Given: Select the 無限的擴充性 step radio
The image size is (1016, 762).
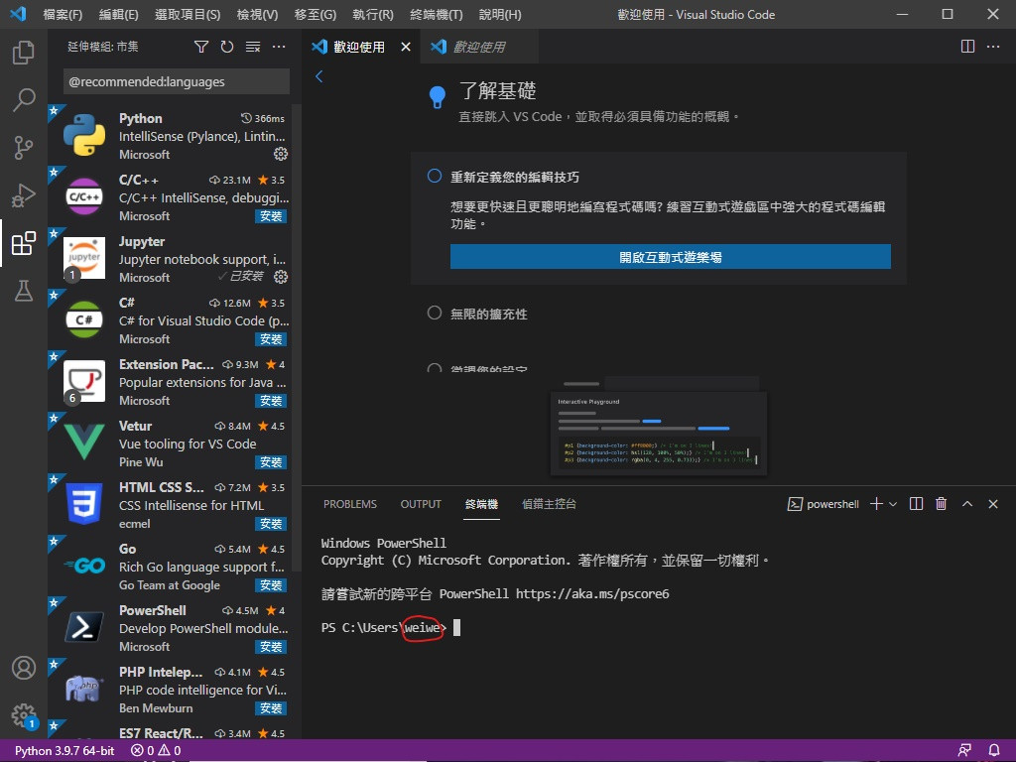Looking at the screenshot, I should point(435,313).
